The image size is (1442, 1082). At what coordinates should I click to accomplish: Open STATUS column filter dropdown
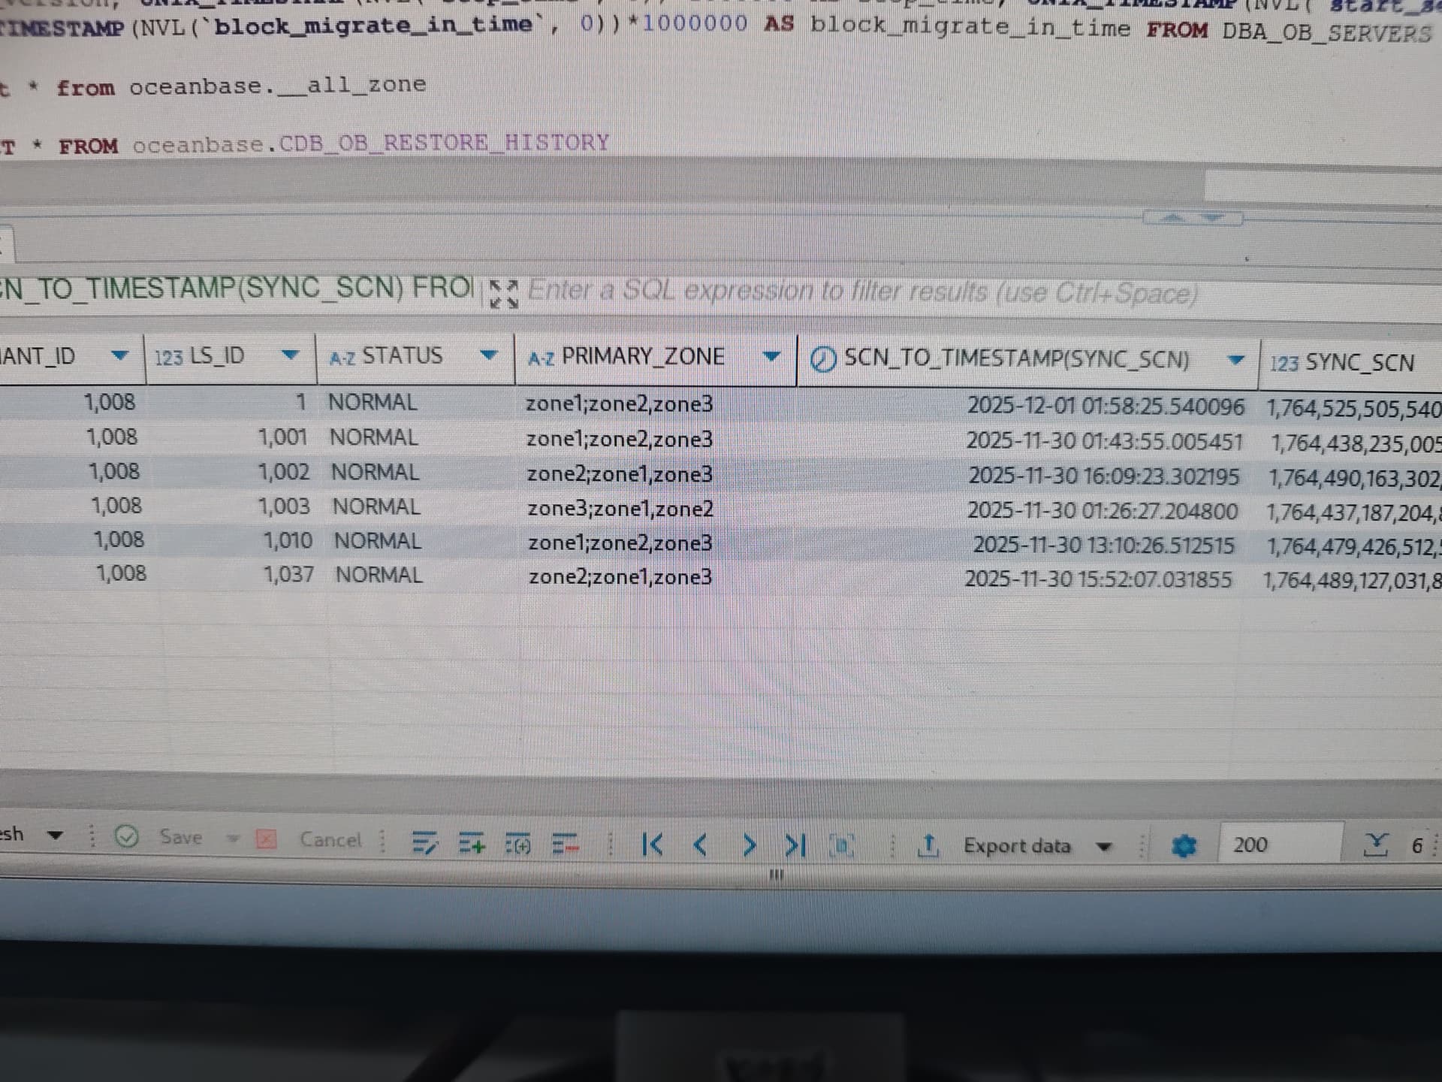coord(488,355)
